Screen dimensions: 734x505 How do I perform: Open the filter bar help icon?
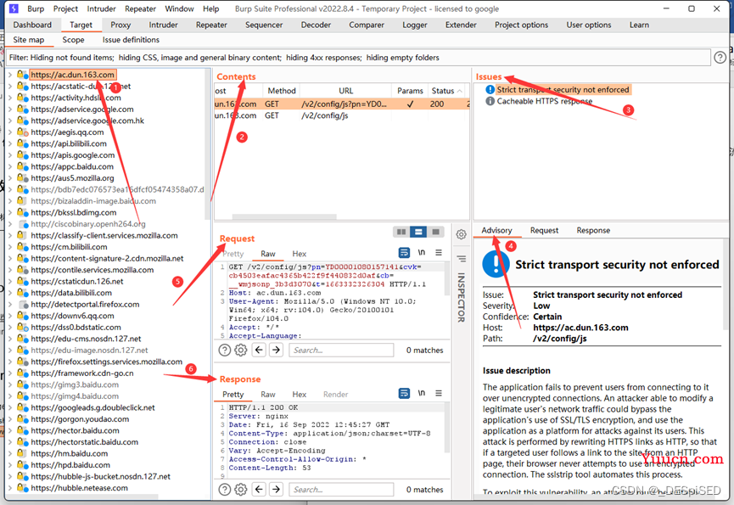pos(720,58)
